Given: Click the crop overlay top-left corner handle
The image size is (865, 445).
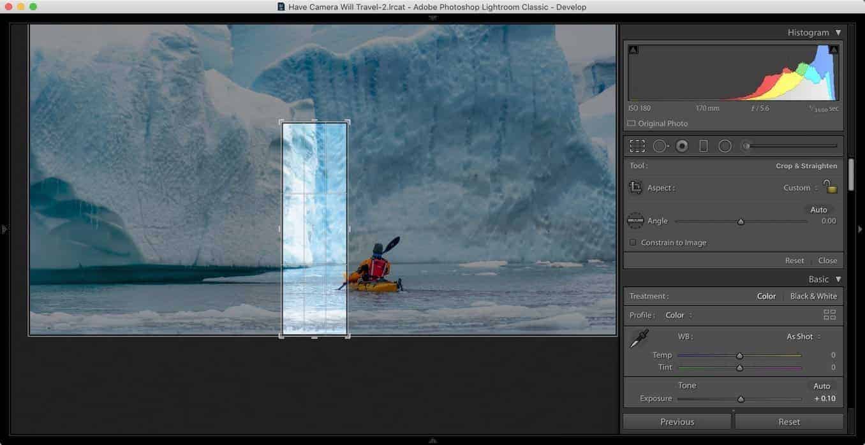Looking at the screenshot, I should tap(281, 122).
